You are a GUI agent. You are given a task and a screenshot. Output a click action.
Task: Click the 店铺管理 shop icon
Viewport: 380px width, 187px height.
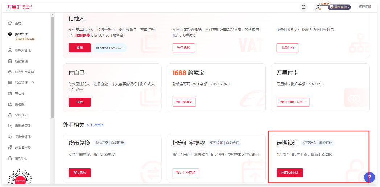click(x=10, y=61)
